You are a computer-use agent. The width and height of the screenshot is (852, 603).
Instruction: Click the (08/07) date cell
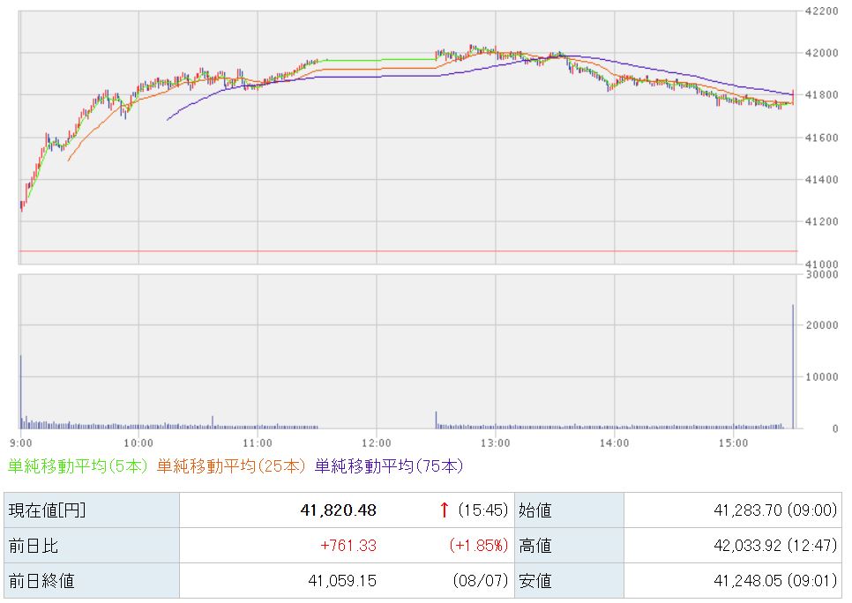(x=481, y=581)
